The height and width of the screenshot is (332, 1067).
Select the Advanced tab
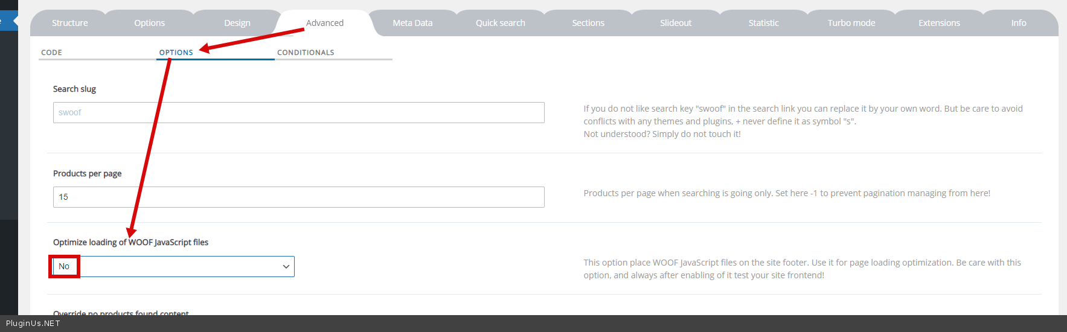[x=324, y=23]
